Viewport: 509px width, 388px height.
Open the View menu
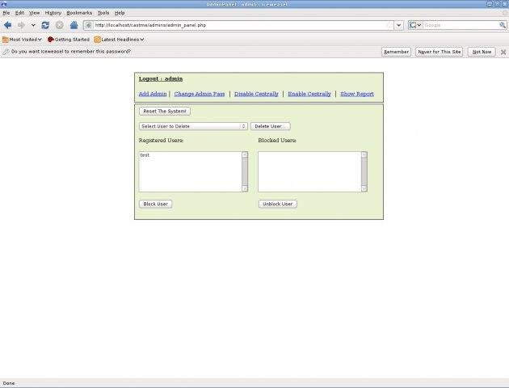(35, 13)
